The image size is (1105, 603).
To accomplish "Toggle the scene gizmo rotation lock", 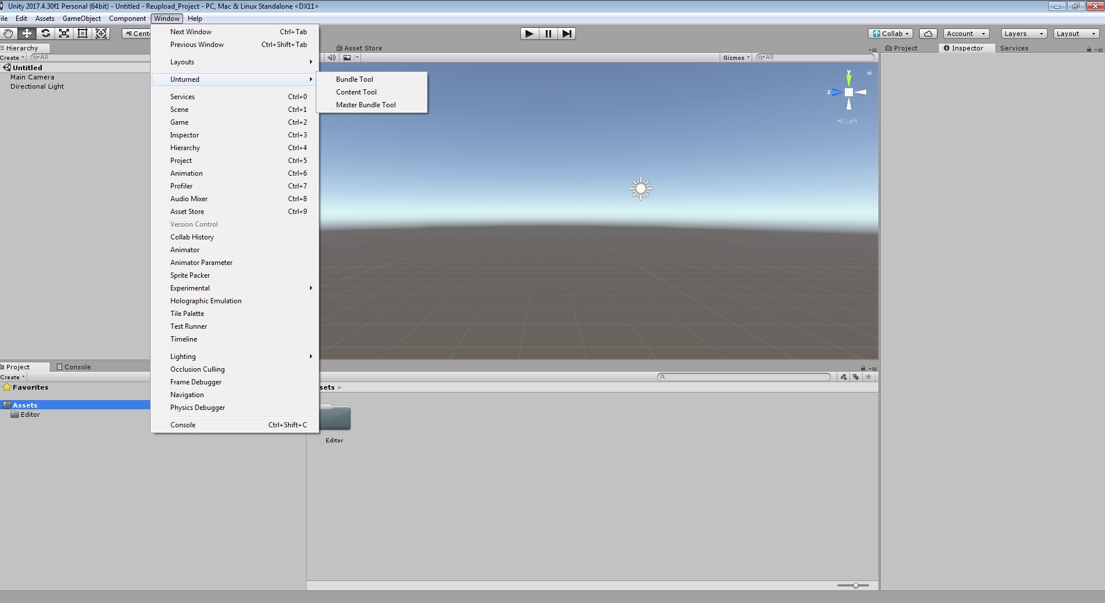I will point(869,72).
